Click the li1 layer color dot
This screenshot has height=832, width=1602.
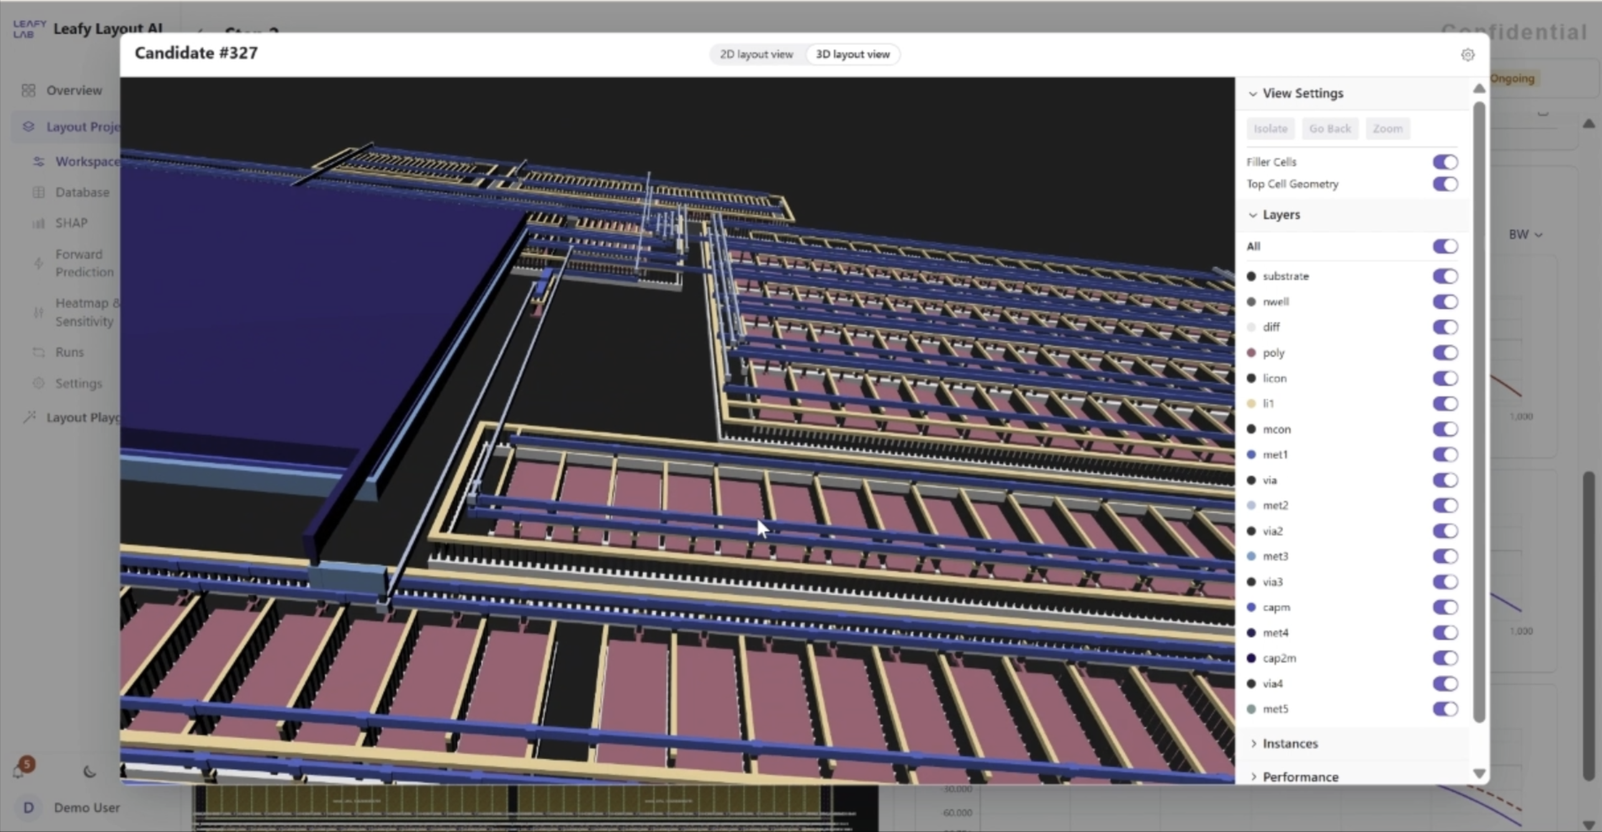[1251, 404]
